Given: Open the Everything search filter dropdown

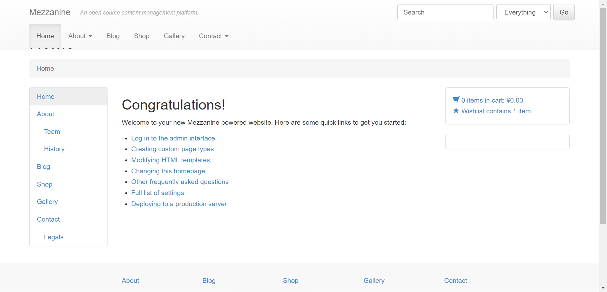Looking at the screenshot, I should point(524,12).
